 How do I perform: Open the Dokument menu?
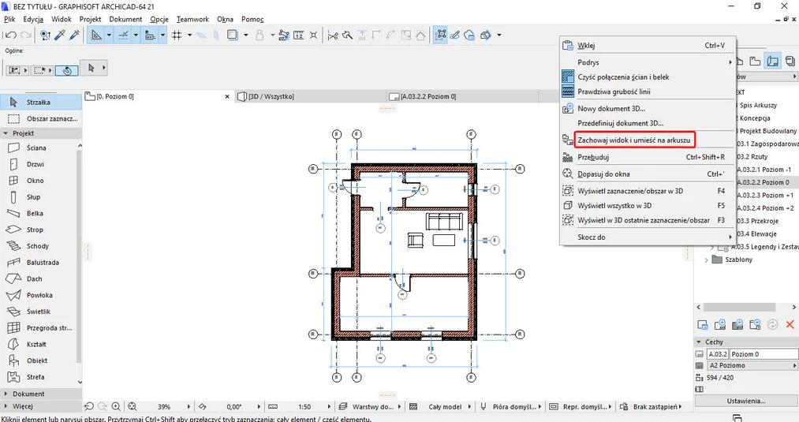pyautogui.click(x=125, y=19)
